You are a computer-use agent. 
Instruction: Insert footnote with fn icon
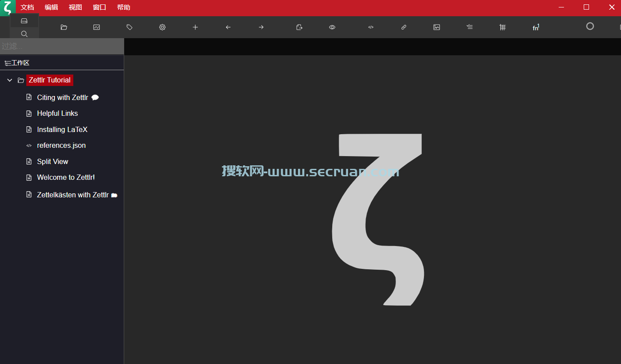coord(536,27)
